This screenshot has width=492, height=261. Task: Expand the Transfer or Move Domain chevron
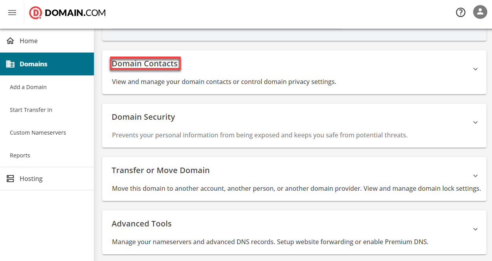click(x=475, y=176)
